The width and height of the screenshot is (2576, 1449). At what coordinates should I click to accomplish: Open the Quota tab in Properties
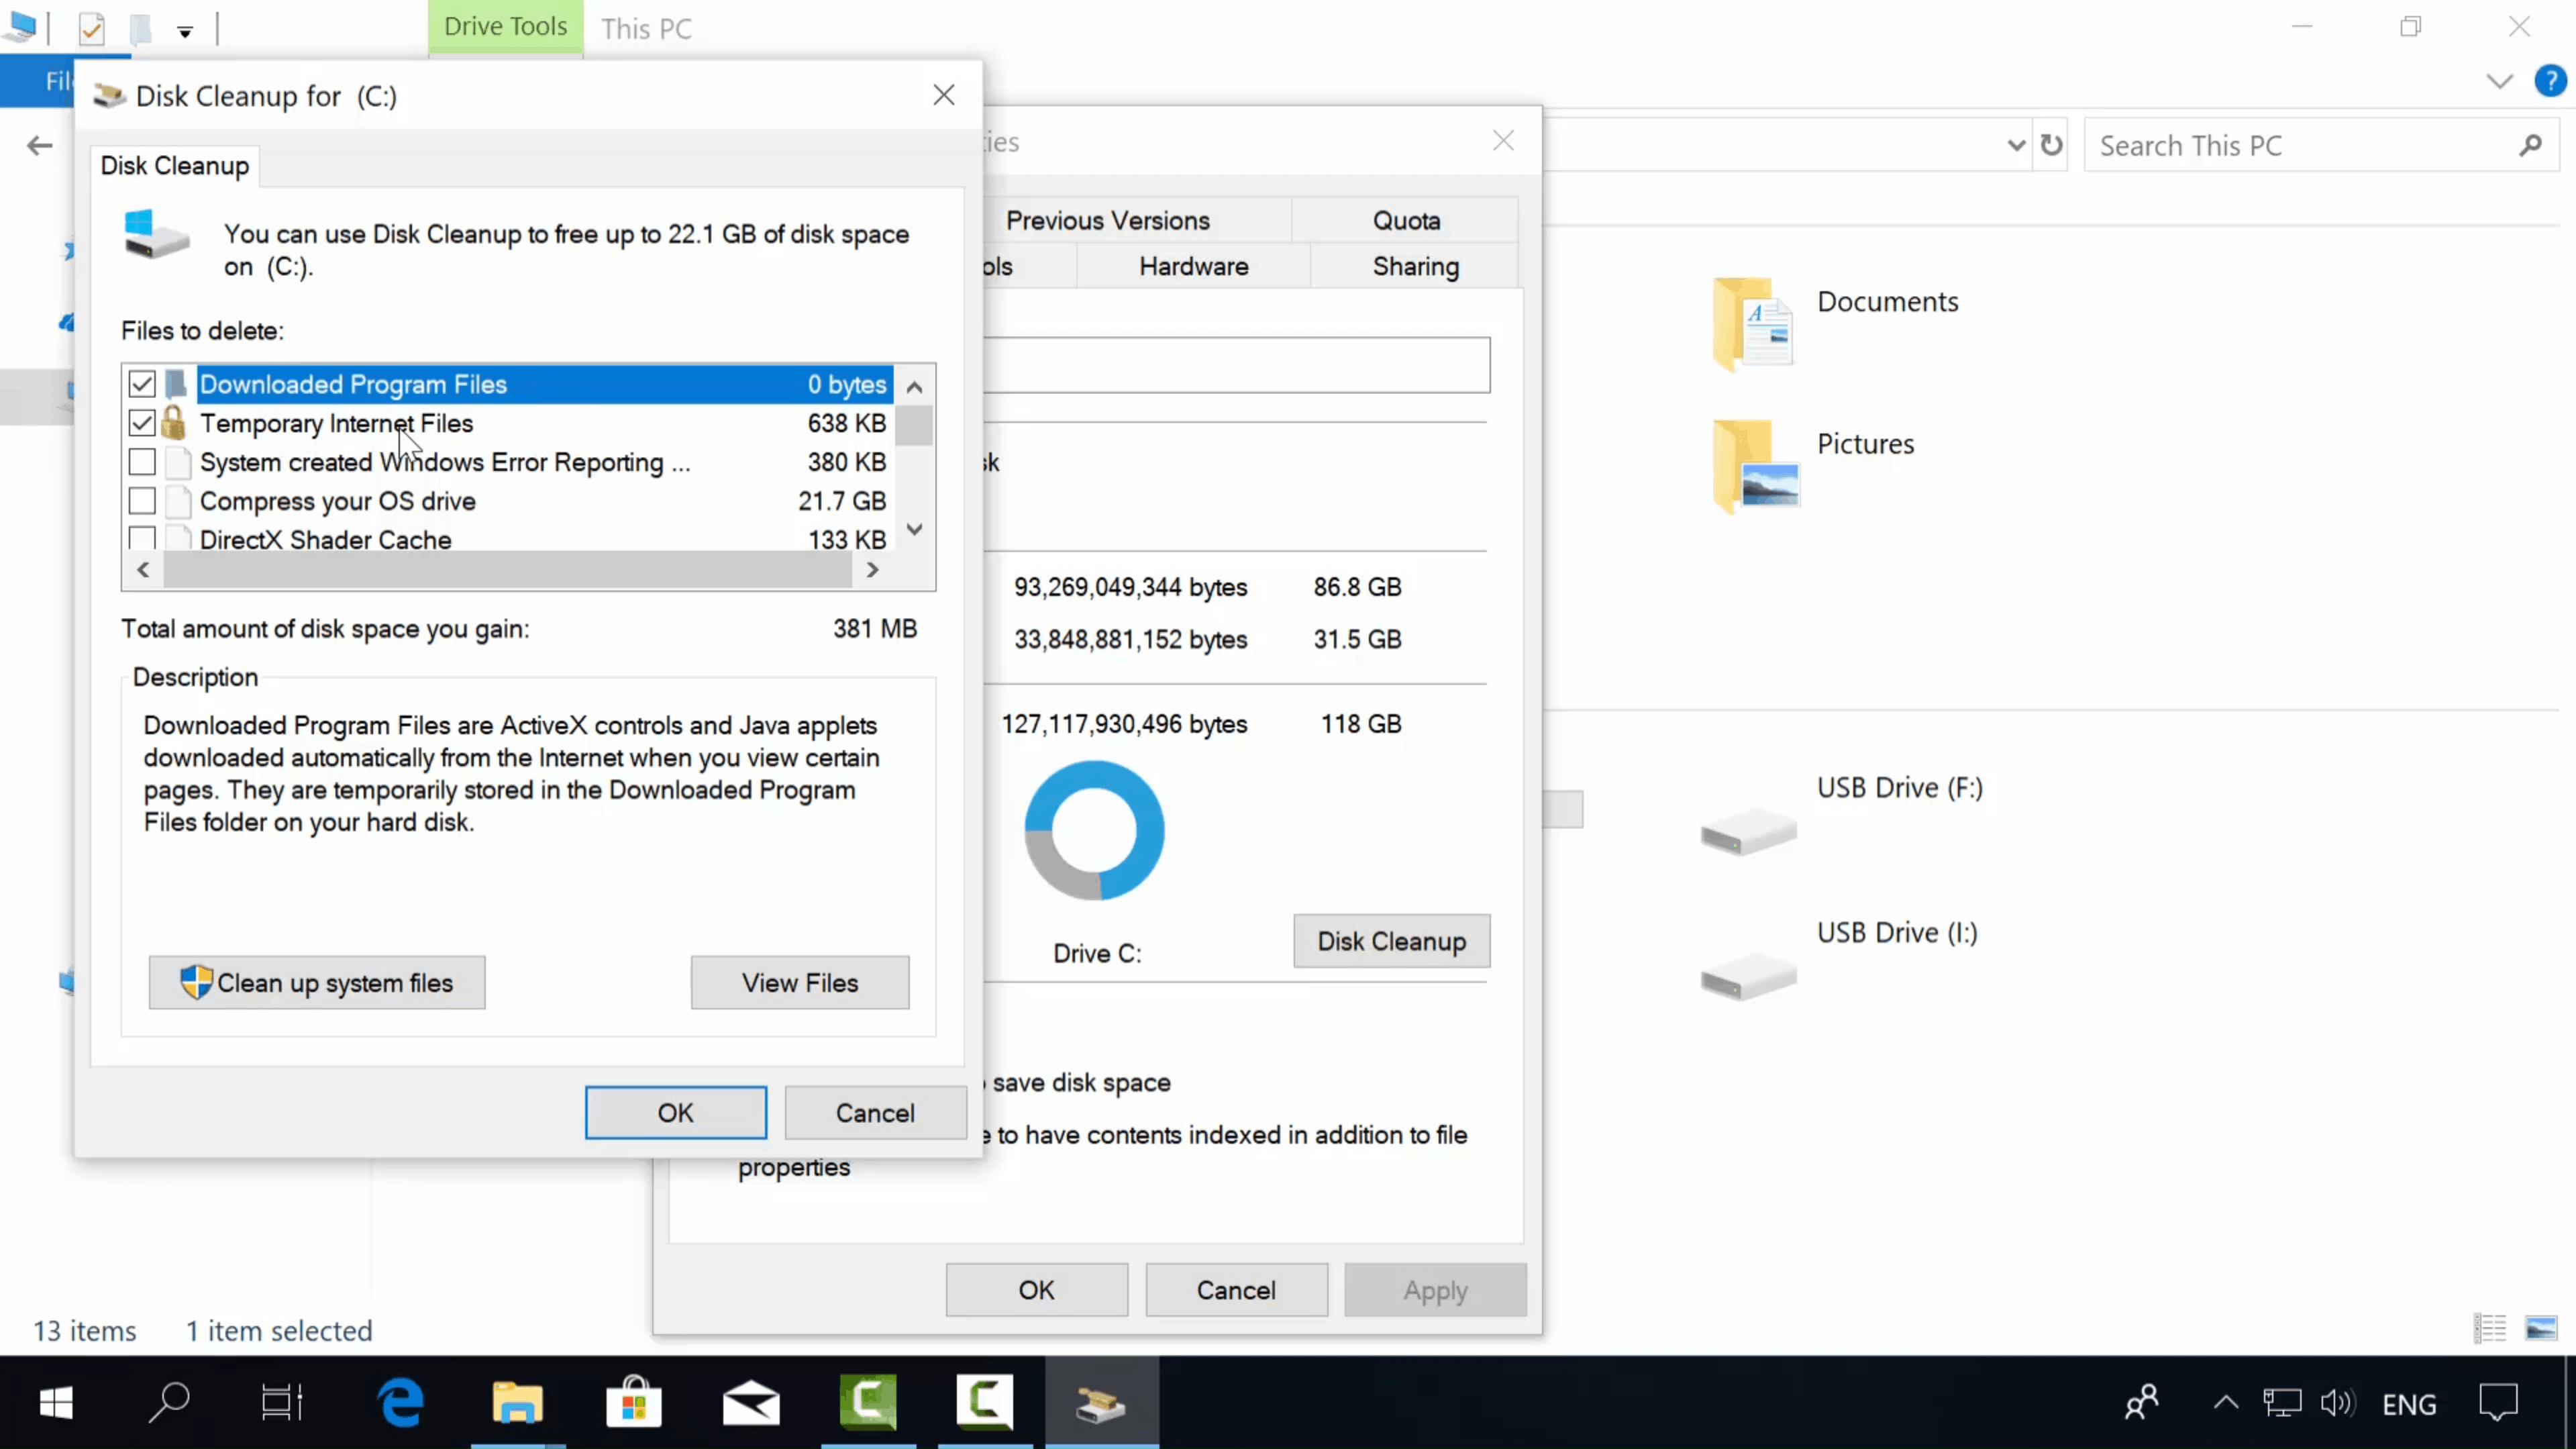(x=1406, y=220)
